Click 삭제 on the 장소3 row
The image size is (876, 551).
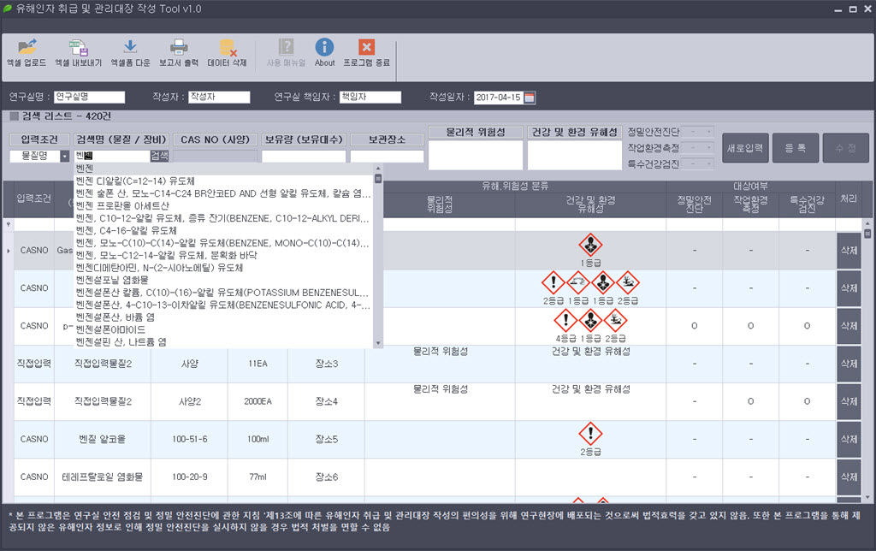pos(849,364)
